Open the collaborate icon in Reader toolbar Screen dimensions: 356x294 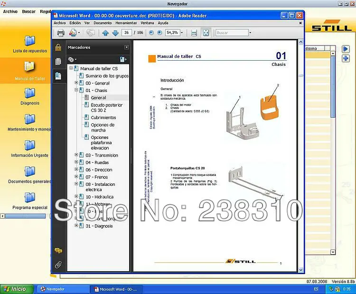pyautogui.click(x=73, y=33)
